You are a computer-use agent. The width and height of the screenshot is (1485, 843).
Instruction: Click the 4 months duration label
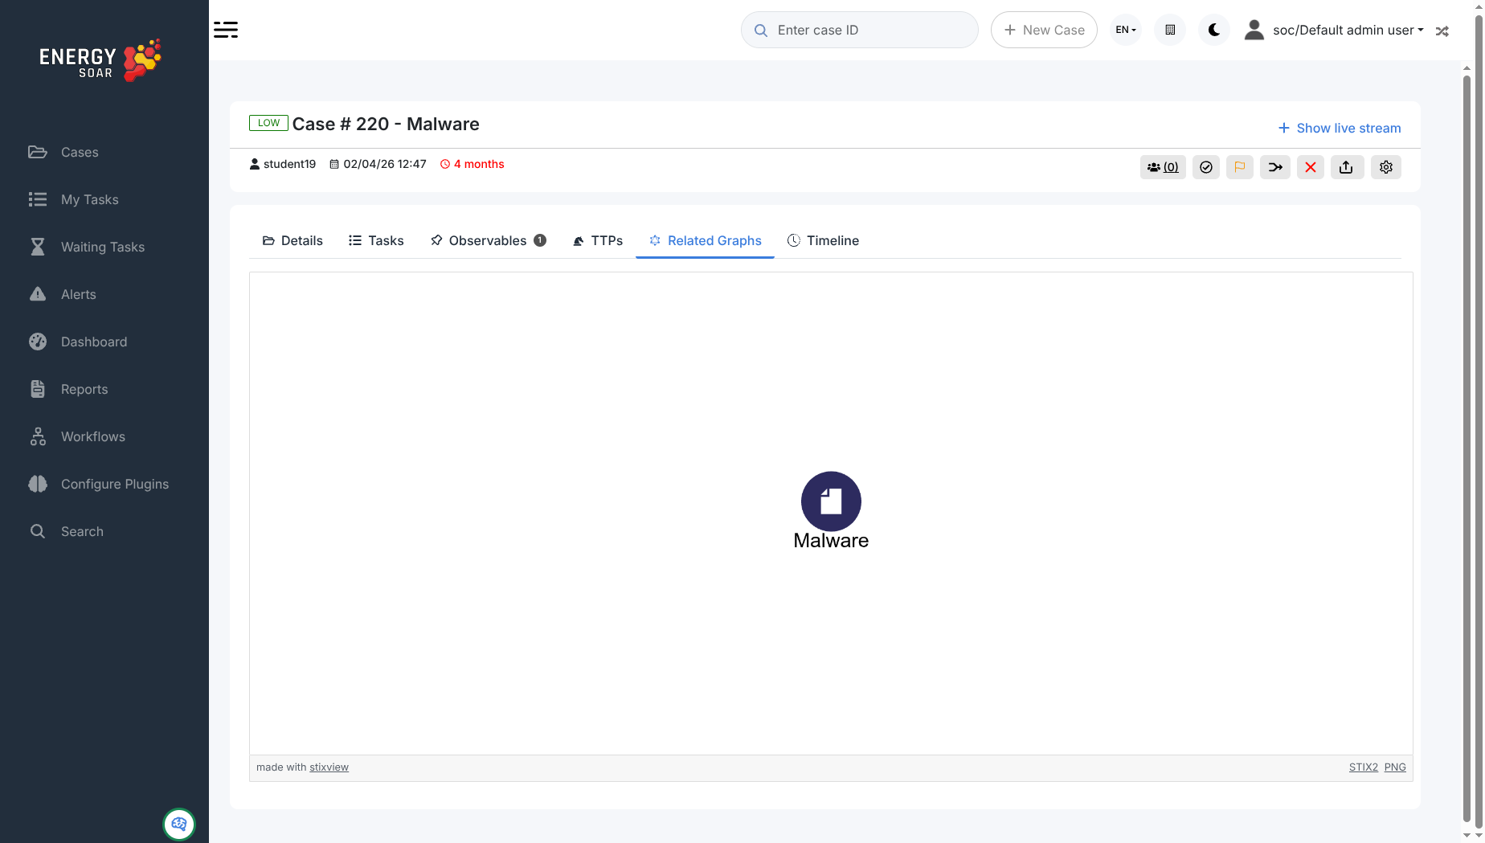[x=472, y=164]
